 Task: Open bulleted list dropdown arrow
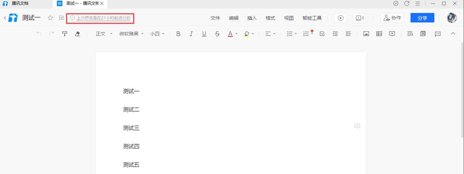tap(296, 34)
